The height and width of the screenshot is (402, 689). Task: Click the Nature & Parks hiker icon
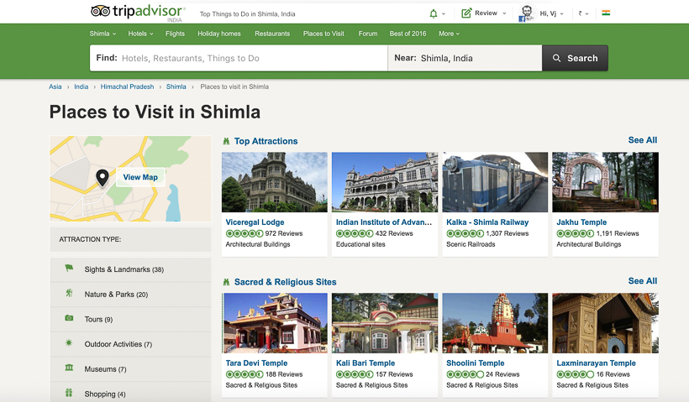point(69,293)
